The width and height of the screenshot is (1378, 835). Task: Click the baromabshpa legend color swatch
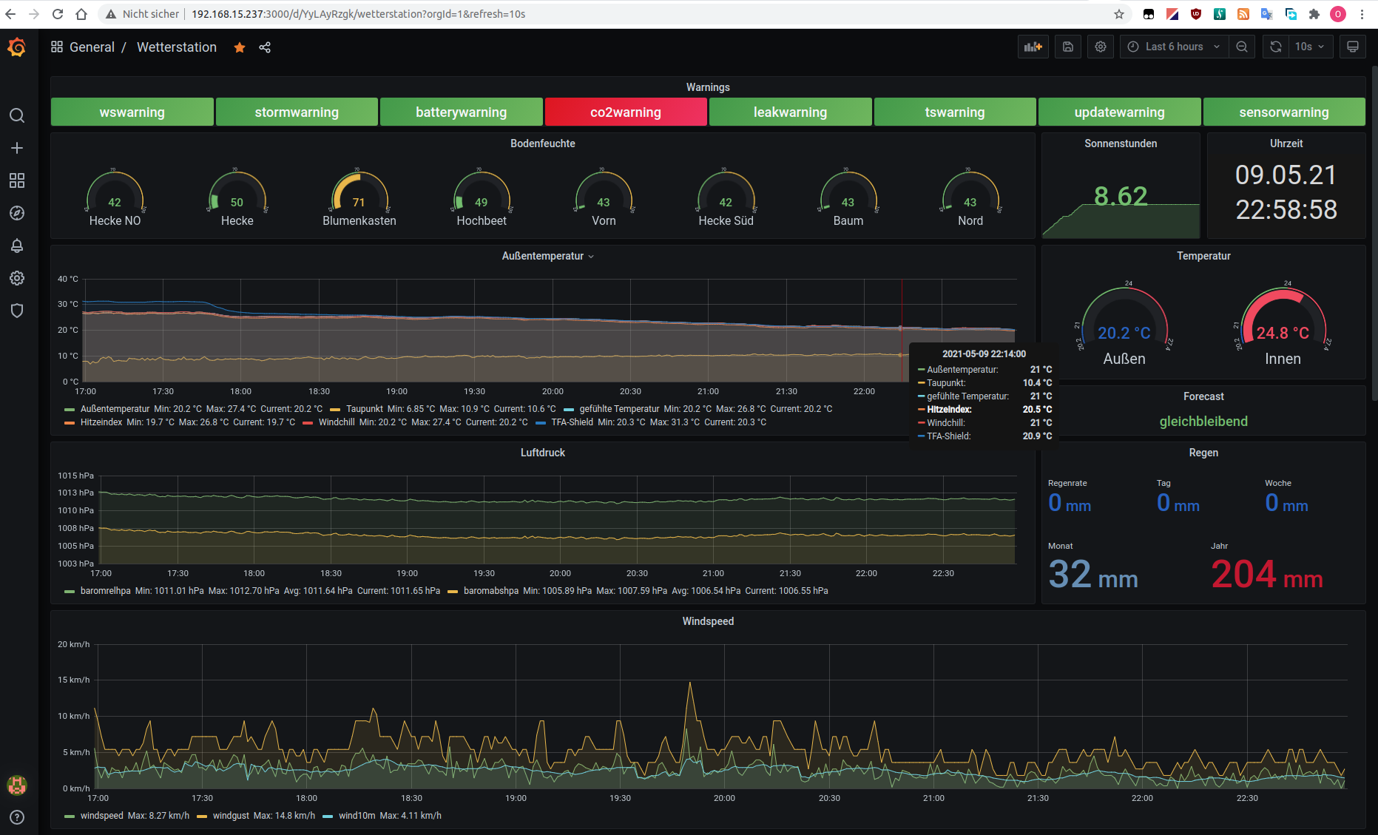[453, 591]
